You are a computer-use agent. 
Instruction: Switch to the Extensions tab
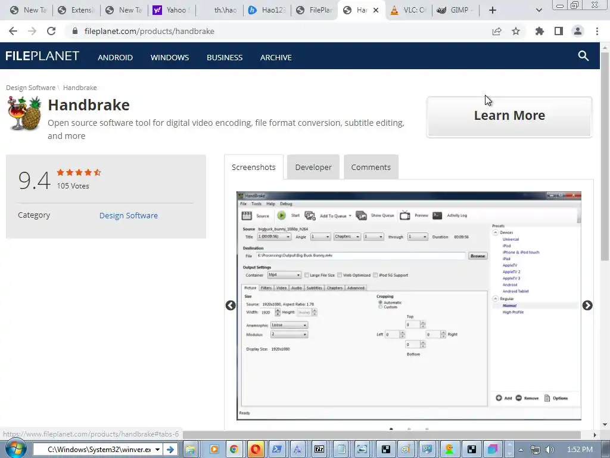[76, 10]
